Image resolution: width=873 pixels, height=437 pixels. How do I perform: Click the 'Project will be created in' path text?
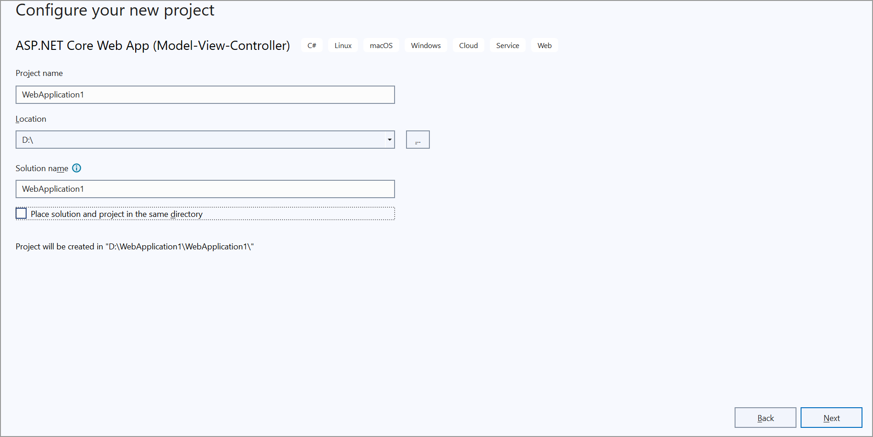(x=135, y=247)
